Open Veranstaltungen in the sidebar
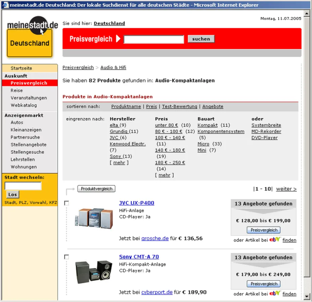 pyautogui.click(x=29, y=98)
